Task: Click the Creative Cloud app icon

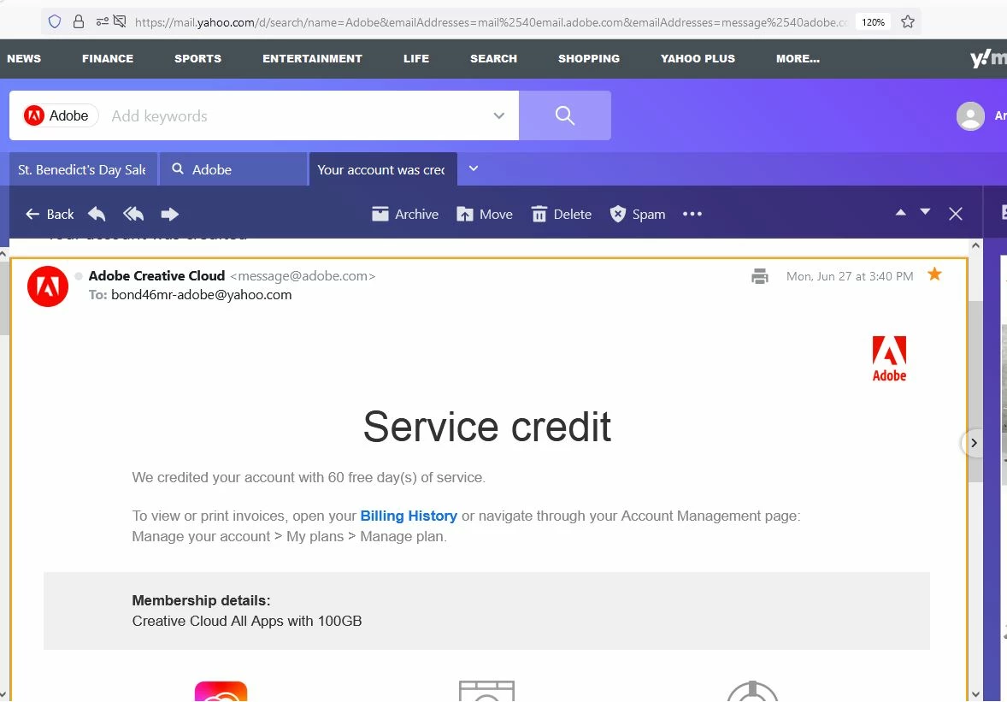Action: [x=221, y=691]
